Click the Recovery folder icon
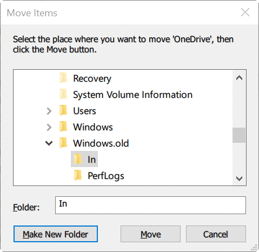The height and width of the screenshot is (252, 259). click(x=63, y=78)
